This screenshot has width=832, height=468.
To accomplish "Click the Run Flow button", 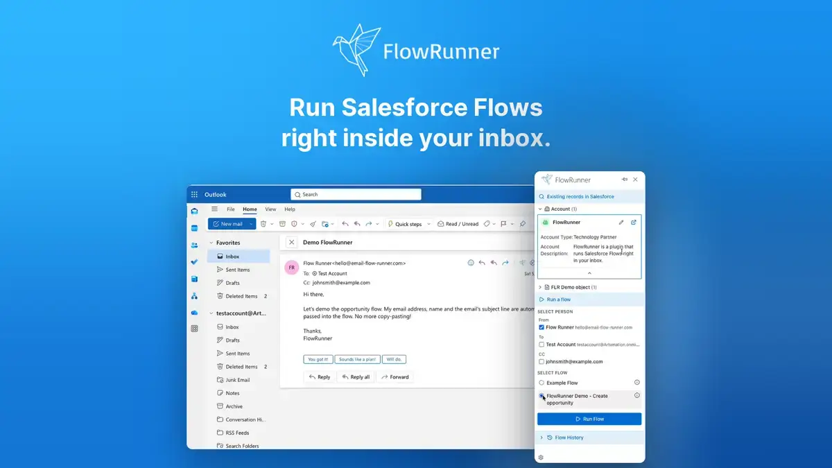I will tap(589, 419).
